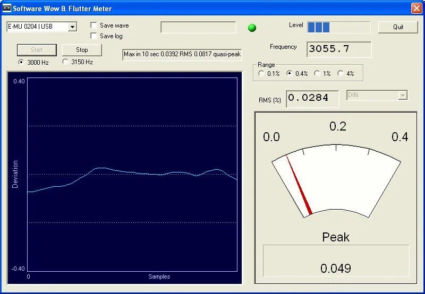
Task: Select the 3000 Hz radio button
Action: pos(21,62)
